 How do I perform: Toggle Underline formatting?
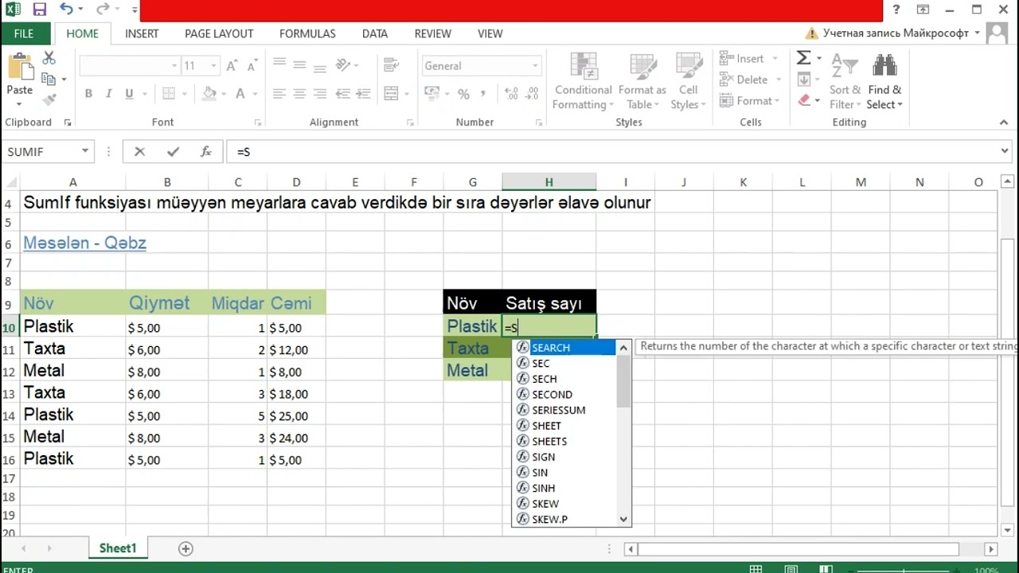[x=129, y=93]
